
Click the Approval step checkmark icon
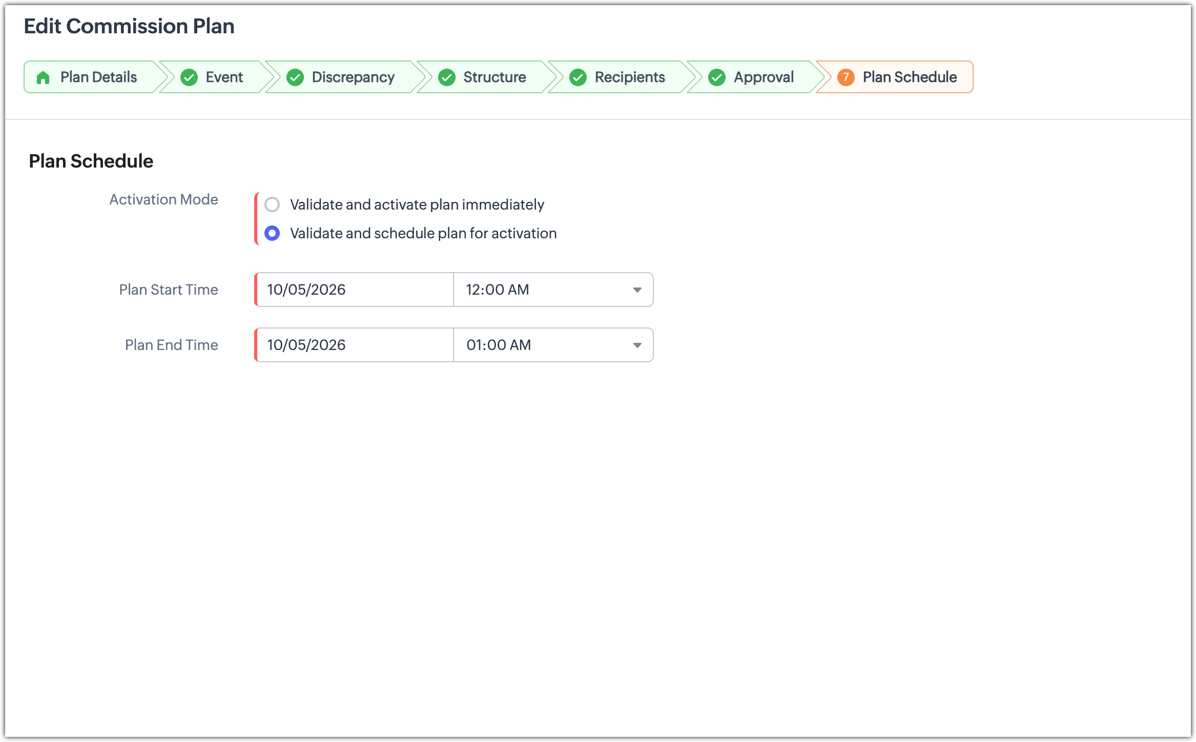click(x=717, y=77)
